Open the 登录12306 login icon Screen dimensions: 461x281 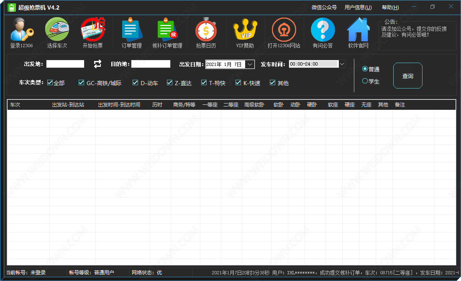[x=21, y=33]
